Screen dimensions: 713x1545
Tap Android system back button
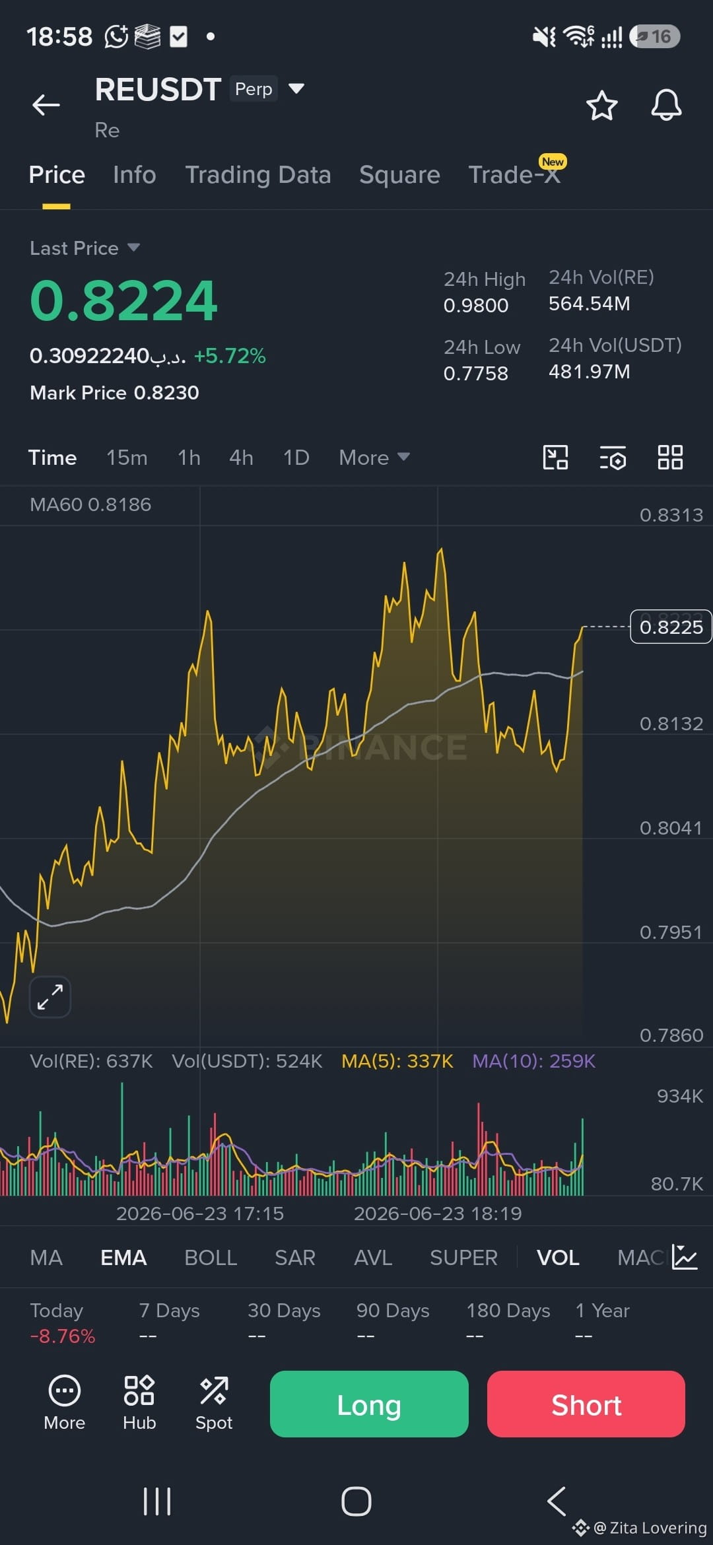(x=557, y=1501)
